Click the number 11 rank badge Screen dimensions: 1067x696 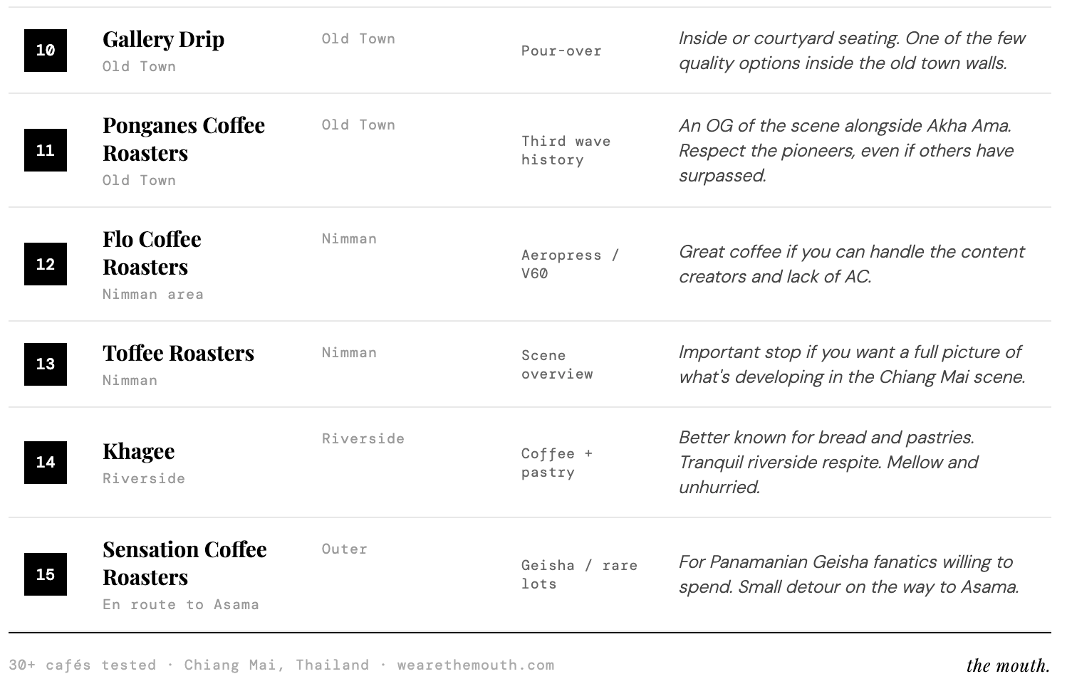[46, 150]
